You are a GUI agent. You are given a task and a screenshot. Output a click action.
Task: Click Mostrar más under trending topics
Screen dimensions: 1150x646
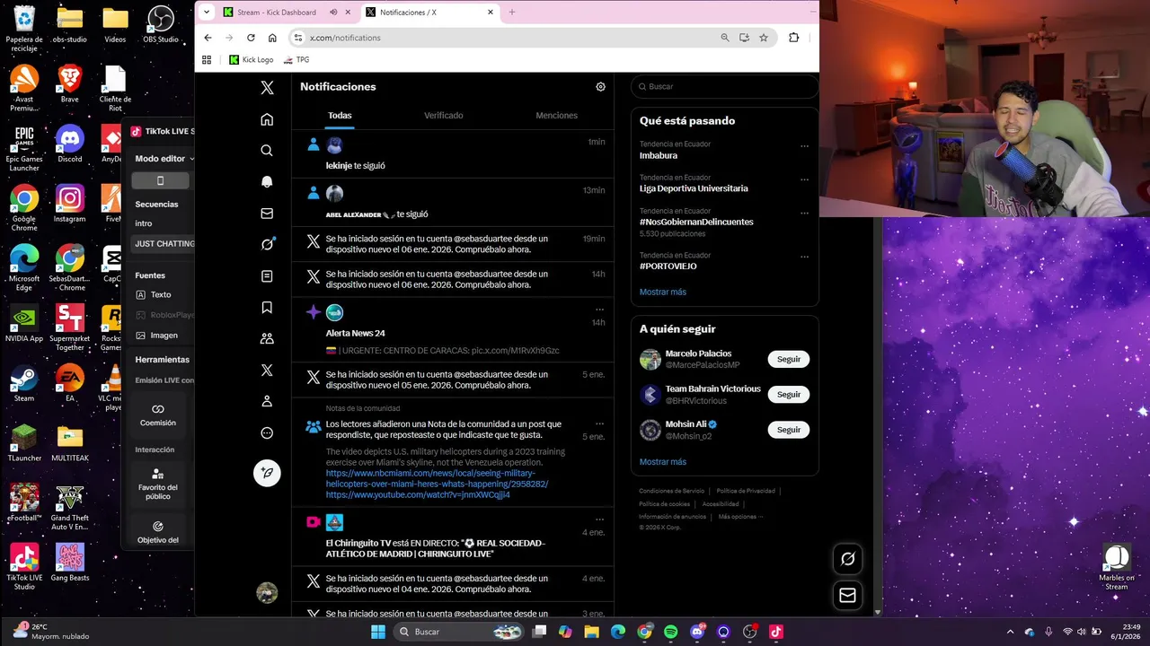click(662, 292)
